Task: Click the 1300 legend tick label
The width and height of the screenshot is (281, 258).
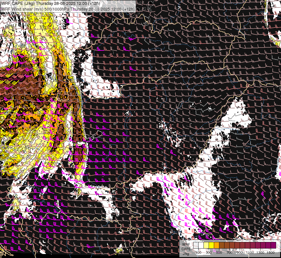Action: click(x=260, y=253)
